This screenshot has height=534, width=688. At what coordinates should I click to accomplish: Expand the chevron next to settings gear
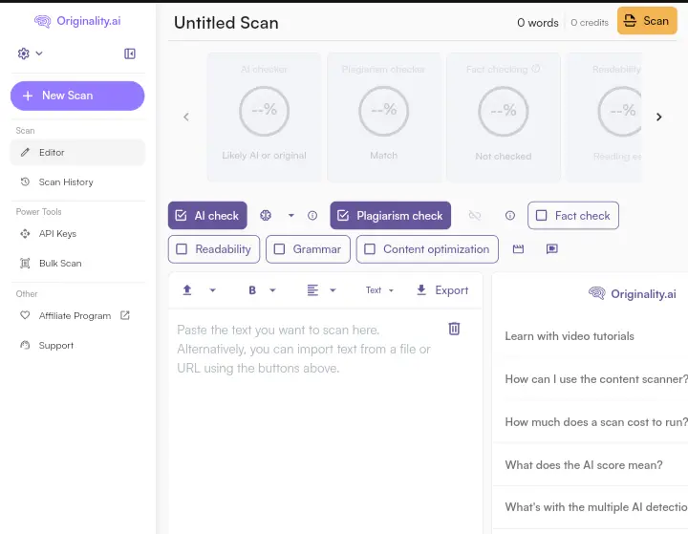39,53
